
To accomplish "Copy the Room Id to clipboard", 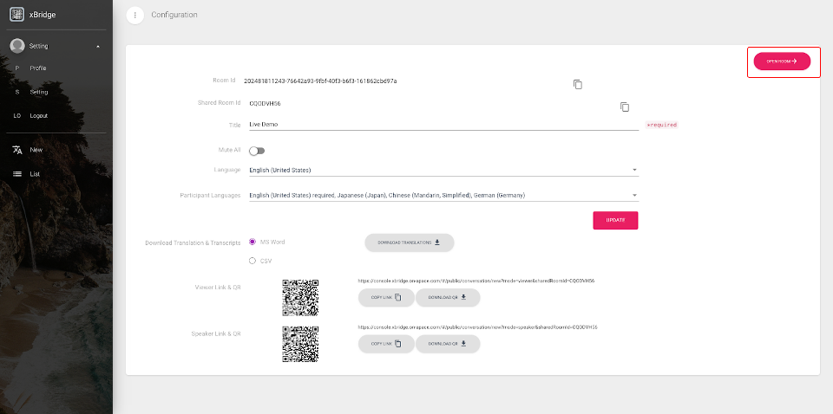I will (x=578, y=84).
